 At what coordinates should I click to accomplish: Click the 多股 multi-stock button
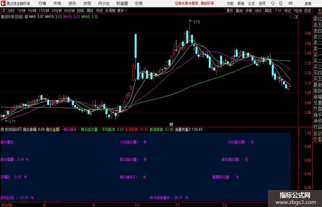pos(249,11)
